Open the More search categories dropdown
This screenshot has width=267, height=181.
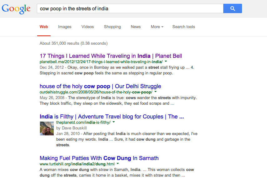(x=157, y=27)
